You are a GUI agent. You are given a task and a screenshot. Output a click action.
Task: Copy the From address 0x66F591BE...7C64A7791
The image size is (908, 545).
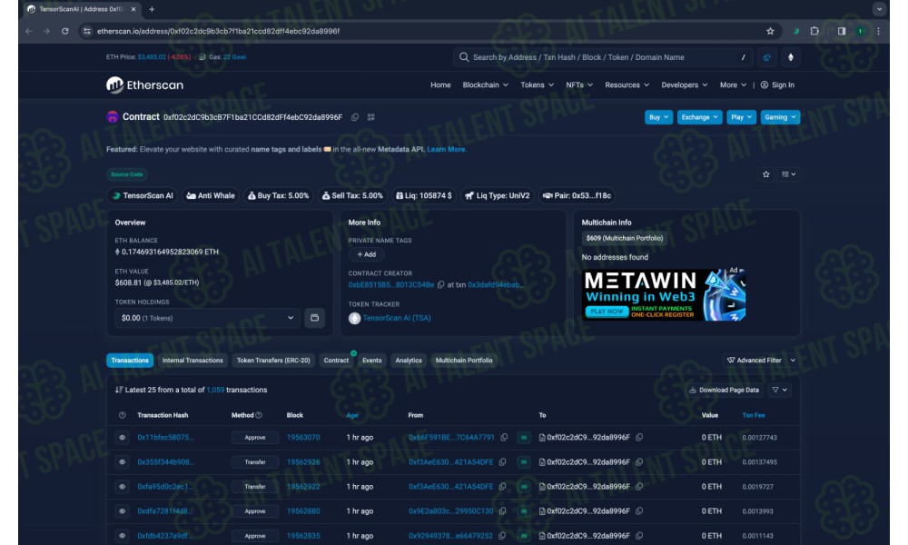[504, 437]
